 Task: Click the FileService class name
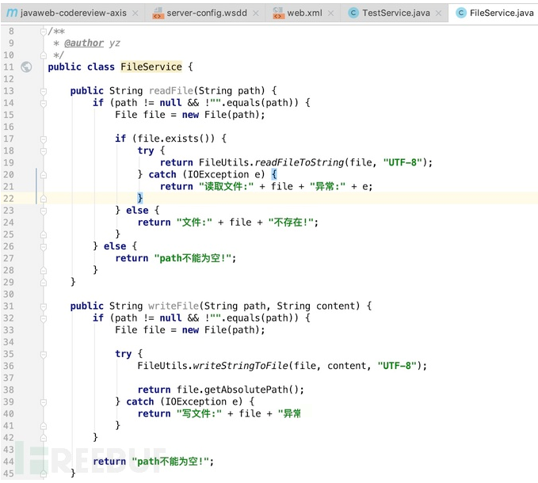tap(151, 67)
